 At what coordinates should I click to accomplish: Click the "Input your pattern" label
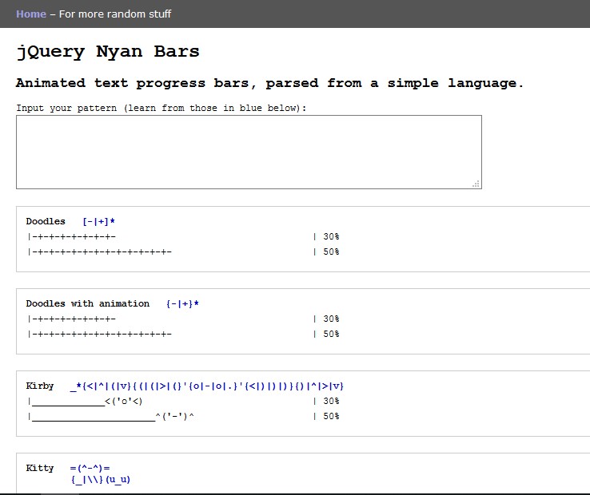161,107
